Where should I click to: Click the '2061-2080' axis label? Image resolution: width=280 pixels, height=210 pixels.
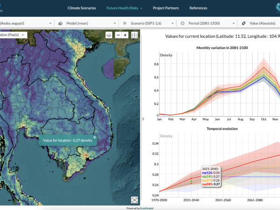(x=255, y=200)
